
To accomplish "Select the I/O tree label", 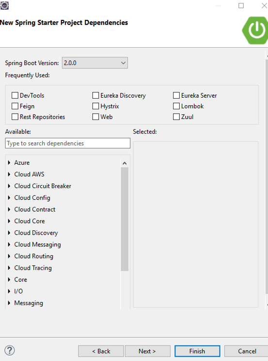I will pyautogui.click(x=18, y=291).
